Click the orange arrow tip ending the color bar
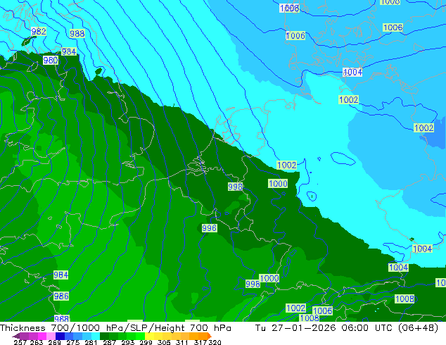 [x=210, y=336]
